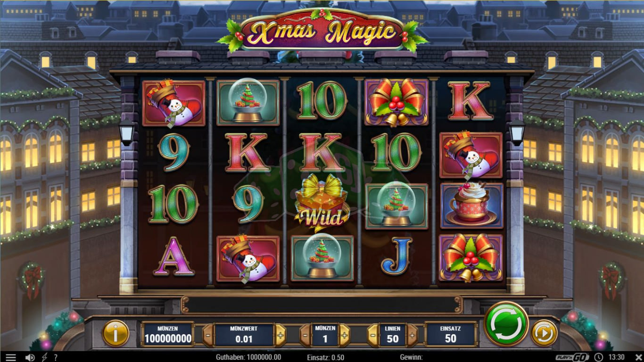Increase the Münzen per line count
Image resolution: width=644 pixels, height=362 pixels.
(x=345, y=335)
